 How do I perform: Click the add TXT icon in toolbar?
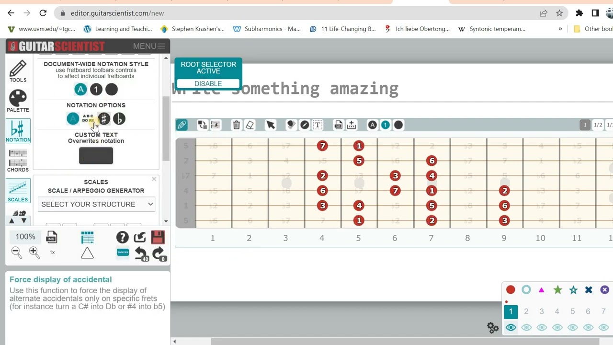pyautogui.click(x=352, y=125)
